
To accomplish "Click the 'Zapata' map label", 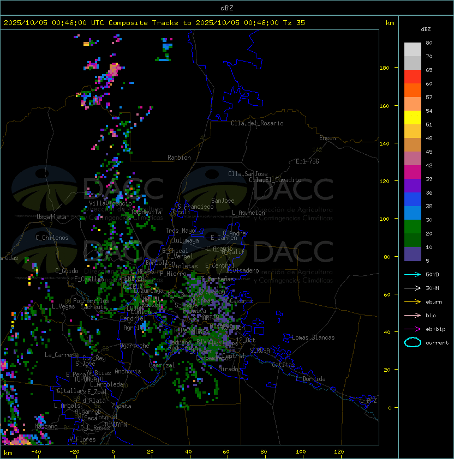I will pos(121,406).
